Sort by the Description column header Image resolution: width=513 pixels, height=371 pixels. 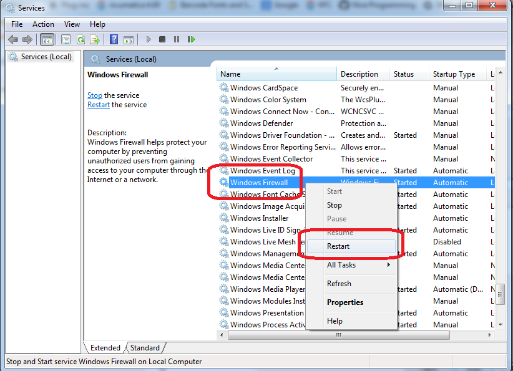[363, 74]
